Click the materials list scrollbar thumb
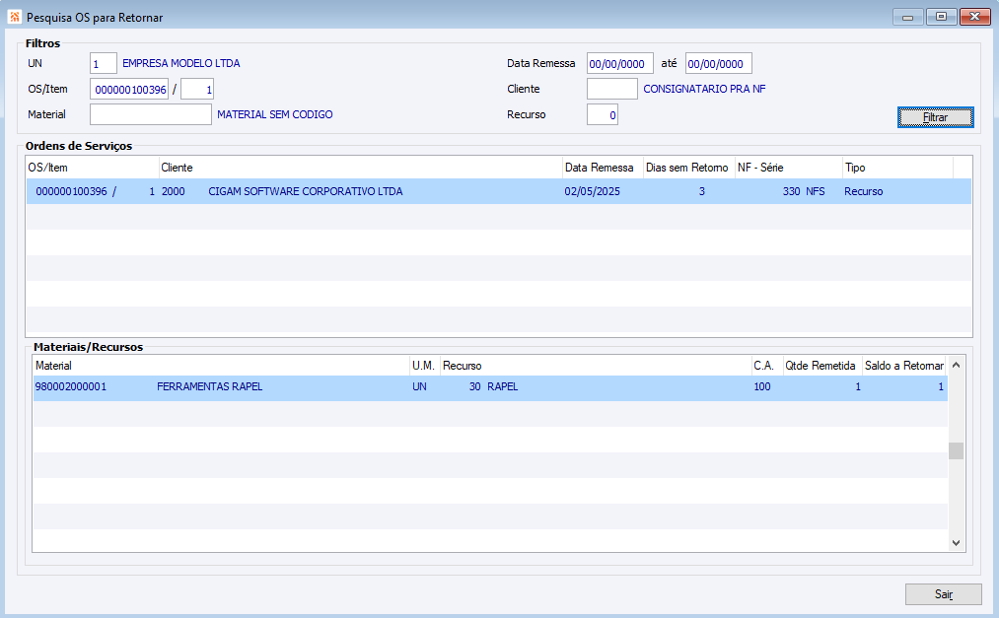The image size is (999, 618). click(956, 450)
